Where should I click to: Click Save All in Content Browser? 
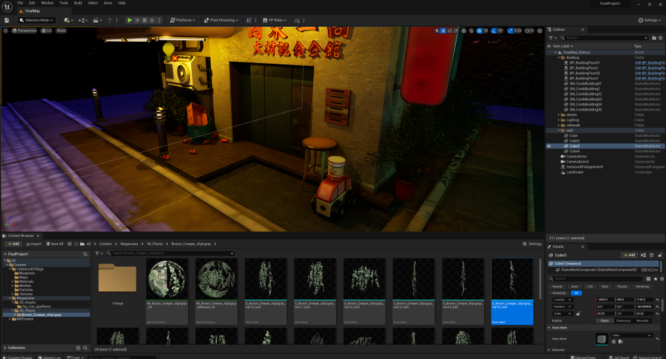tap(55, 244)
